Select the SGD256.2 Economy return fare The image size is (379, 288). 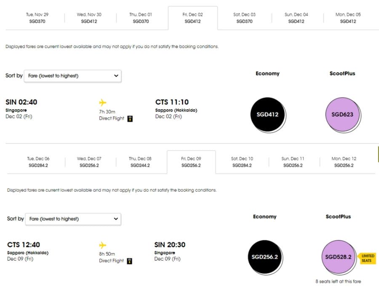click(x=265, y=257)
